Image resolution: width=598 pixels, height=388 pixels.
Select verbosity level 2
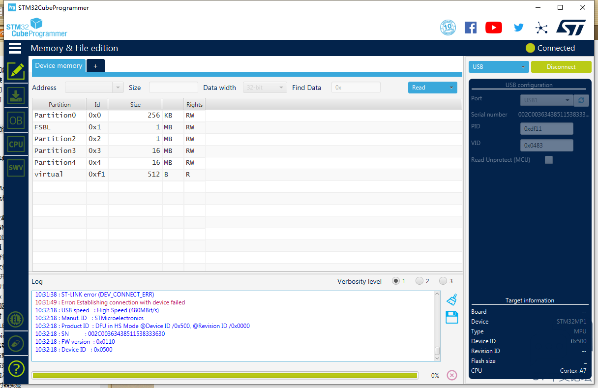click(419, 281)
